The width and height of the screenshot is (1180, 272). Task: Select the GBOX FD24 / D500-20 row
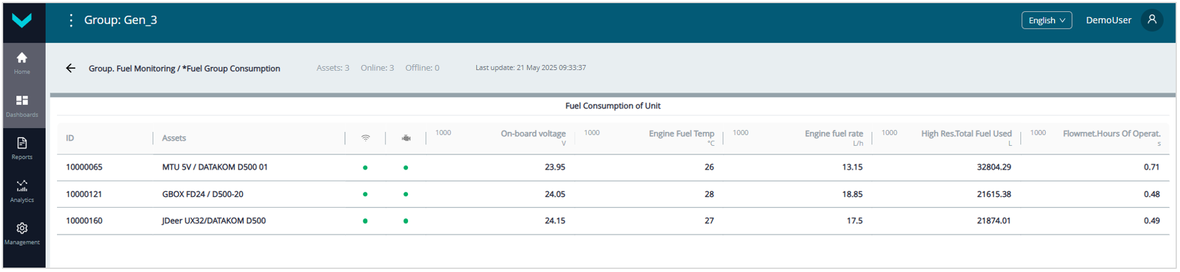point(202,194)
